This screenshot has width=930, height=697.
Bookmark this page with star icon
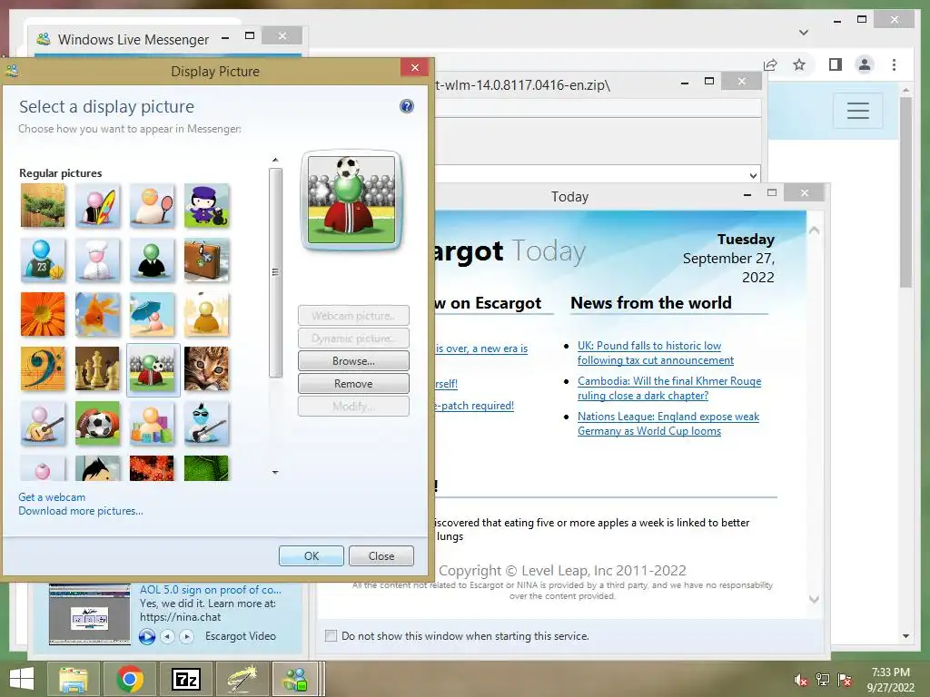(x=799, y=64)
